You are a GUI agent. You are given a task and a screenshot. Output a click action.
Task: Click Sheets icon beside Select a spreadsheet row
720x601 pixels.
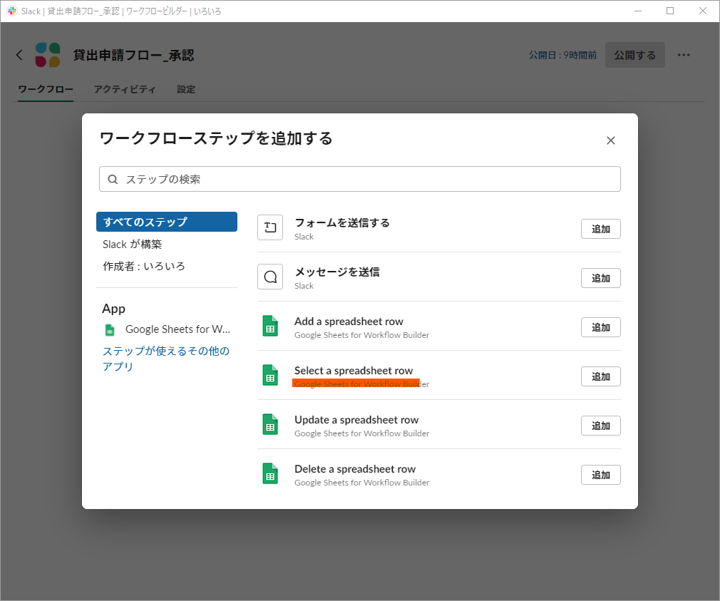[x=270, y=375]
